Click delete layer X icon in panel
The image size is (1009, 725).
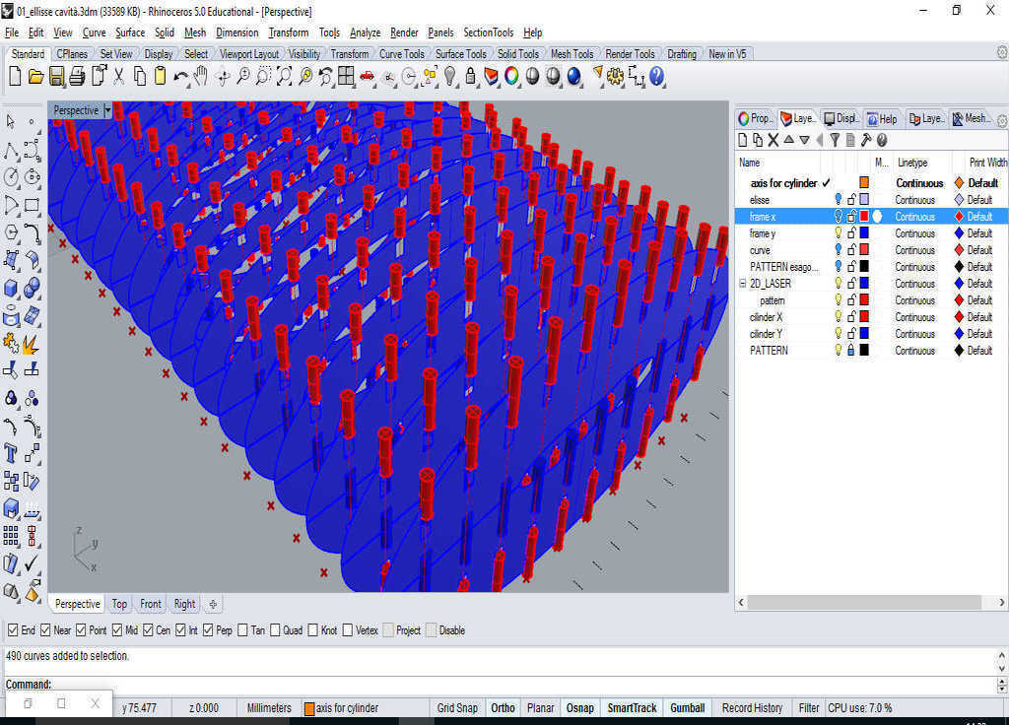point(774,140)
